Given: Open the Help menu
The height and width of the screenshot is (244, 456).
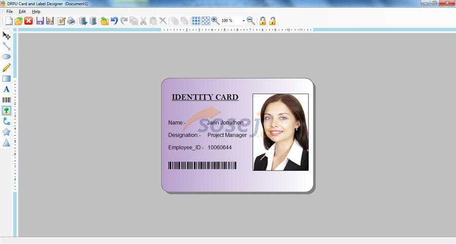Looking at the screenshot, I should pyautogui.click(x=36, y=12).
